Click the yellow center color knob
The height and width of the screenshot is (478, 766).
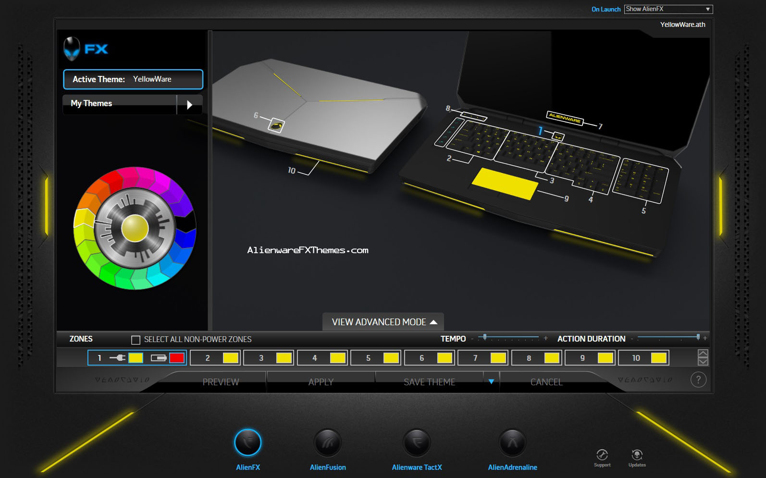(135, 228)
